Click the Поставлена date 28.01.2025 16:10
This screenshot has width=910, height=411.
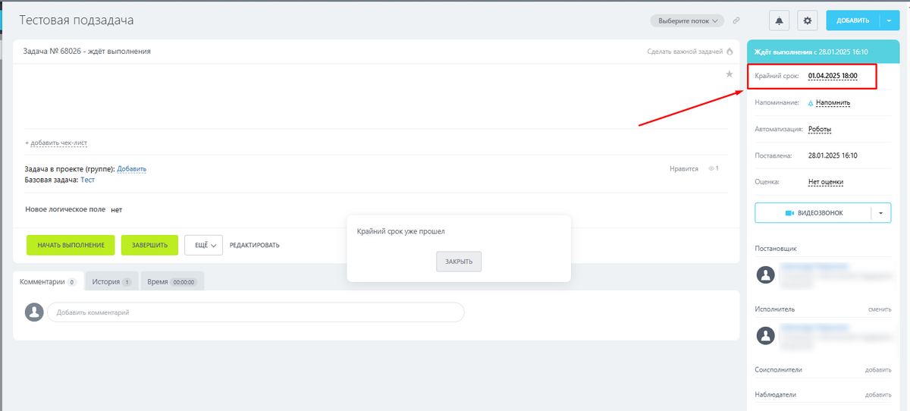(x=833, y=155)
